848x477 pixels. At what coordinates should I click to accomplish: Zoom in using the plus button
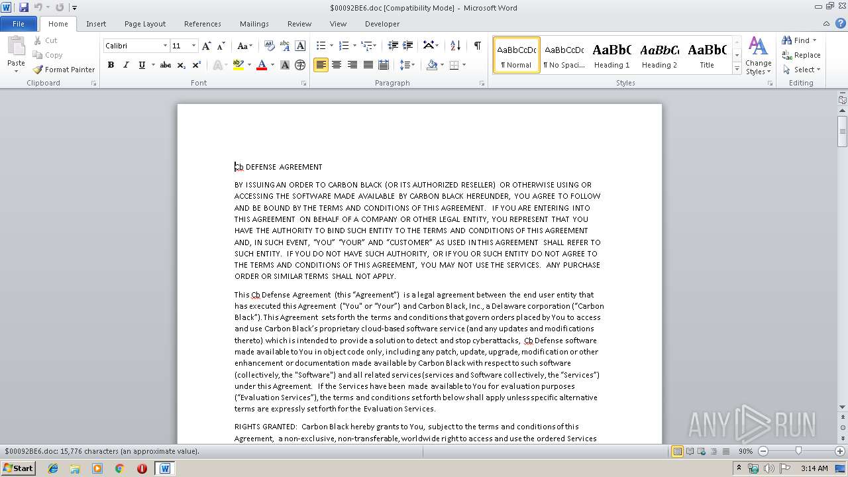[x=841, y=451]
